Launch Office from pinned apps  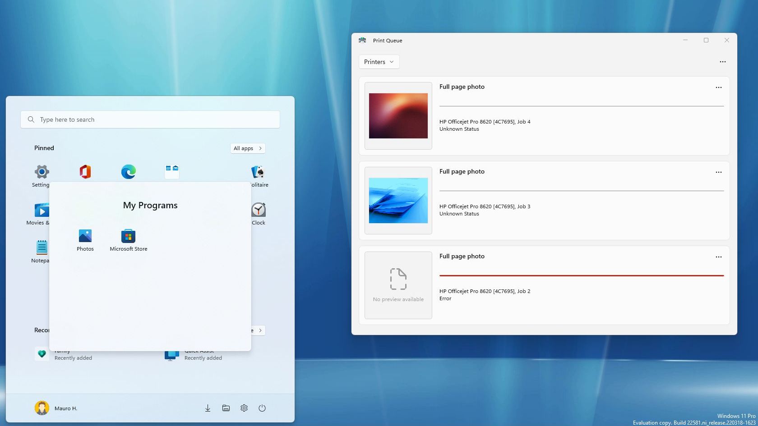tap(85, 172)
